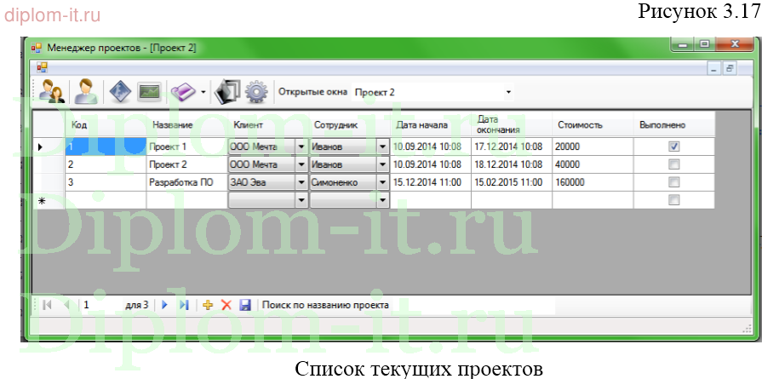Select the 'Разработка ПО' cell

186,182
